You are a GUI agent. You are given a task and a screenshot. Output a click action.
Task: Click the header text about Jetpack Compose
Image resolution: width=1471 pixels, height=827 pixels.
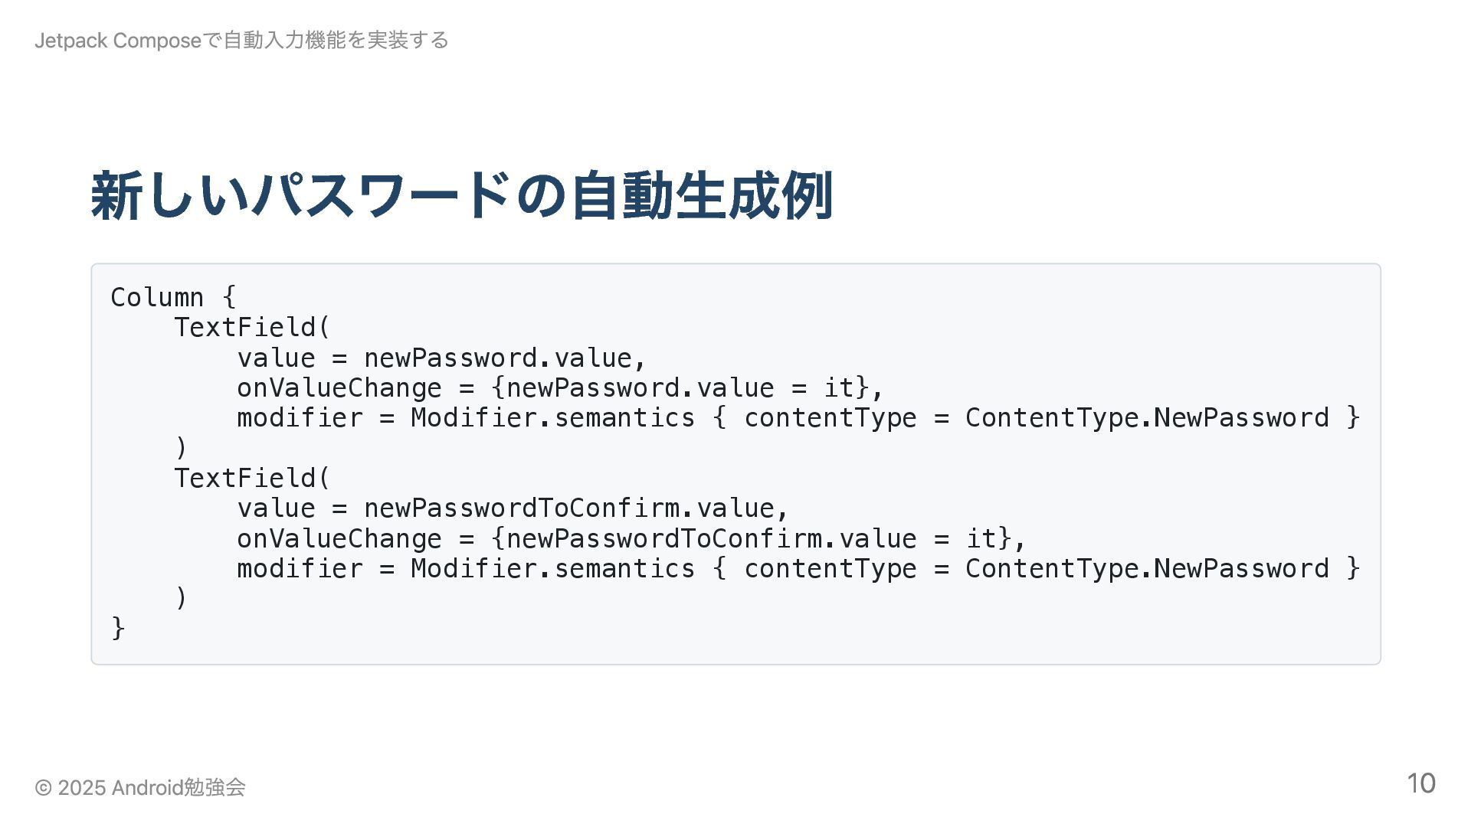241,40
